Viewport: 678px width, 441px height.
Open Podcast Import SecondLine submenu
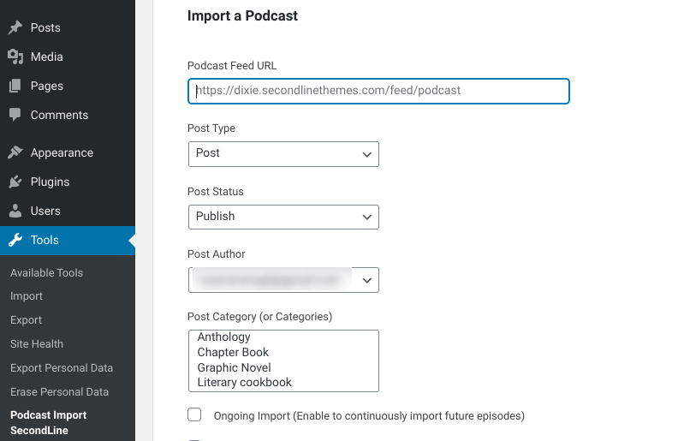(x=49, y=422)
